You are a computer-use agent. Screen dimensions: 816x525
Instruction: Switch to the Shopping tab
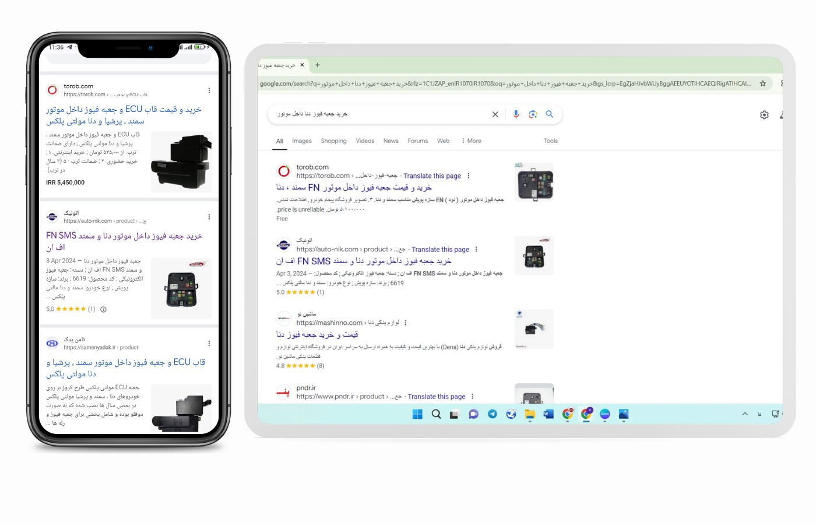point(333,141)
